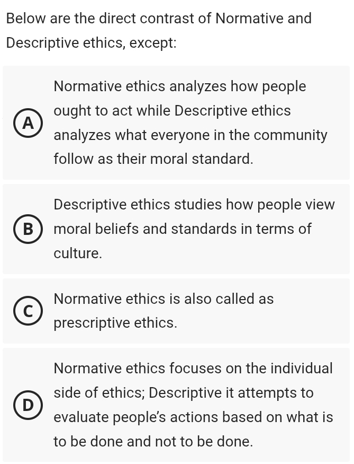Click 'Normative ethics is also called as'

point(164,299)
